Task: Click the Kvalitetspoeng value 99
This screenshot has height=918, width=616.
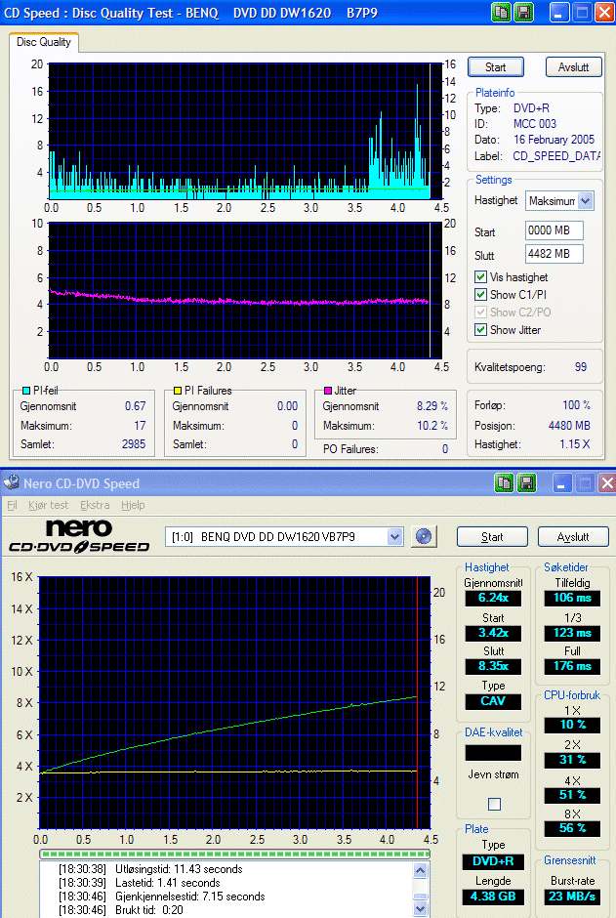Action: click(580, 367)
